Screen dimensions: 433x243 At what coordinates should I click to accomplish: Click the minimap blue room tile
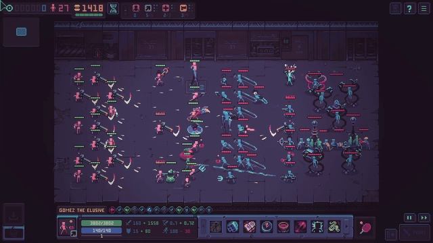click(x=21, y=32)
